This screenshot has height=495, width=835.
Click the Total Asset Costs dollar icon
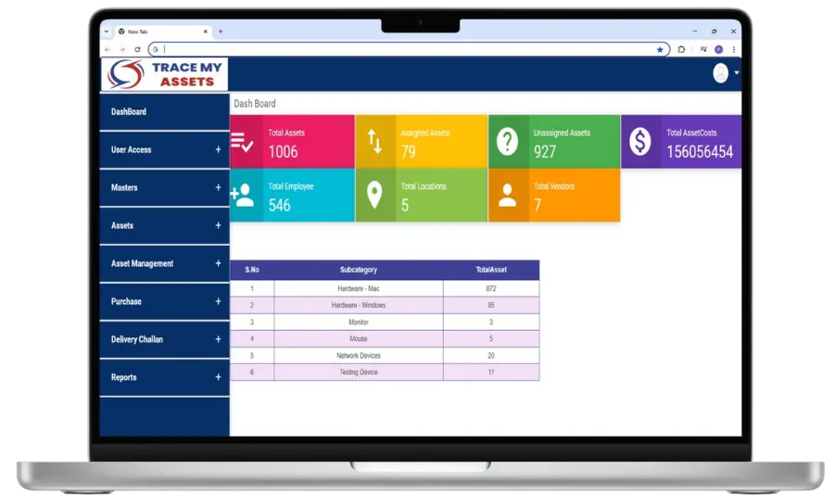click(639, 142)
